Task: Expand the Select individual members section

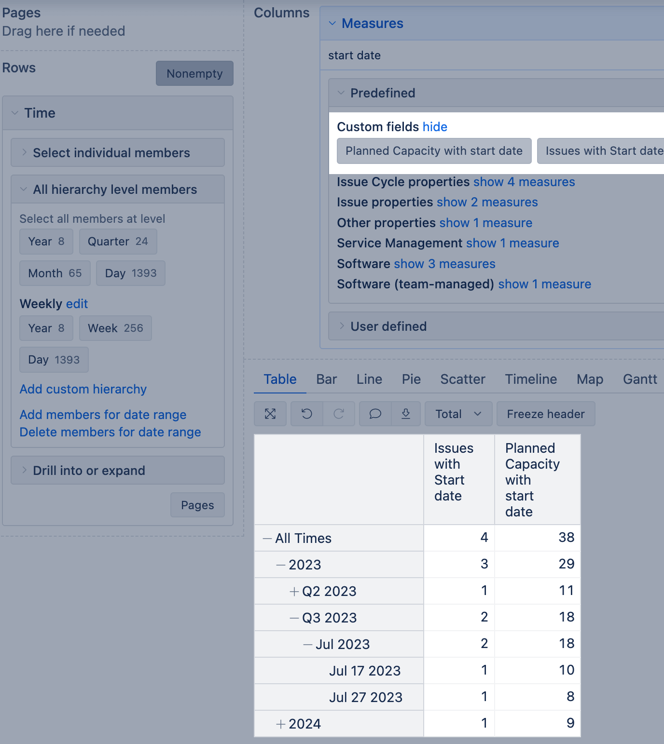Action: [111, 153]
